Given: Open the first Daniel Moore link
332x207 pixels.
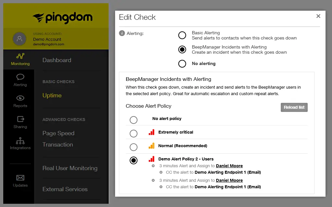Looking at the screenshot, I should [229, 166].
